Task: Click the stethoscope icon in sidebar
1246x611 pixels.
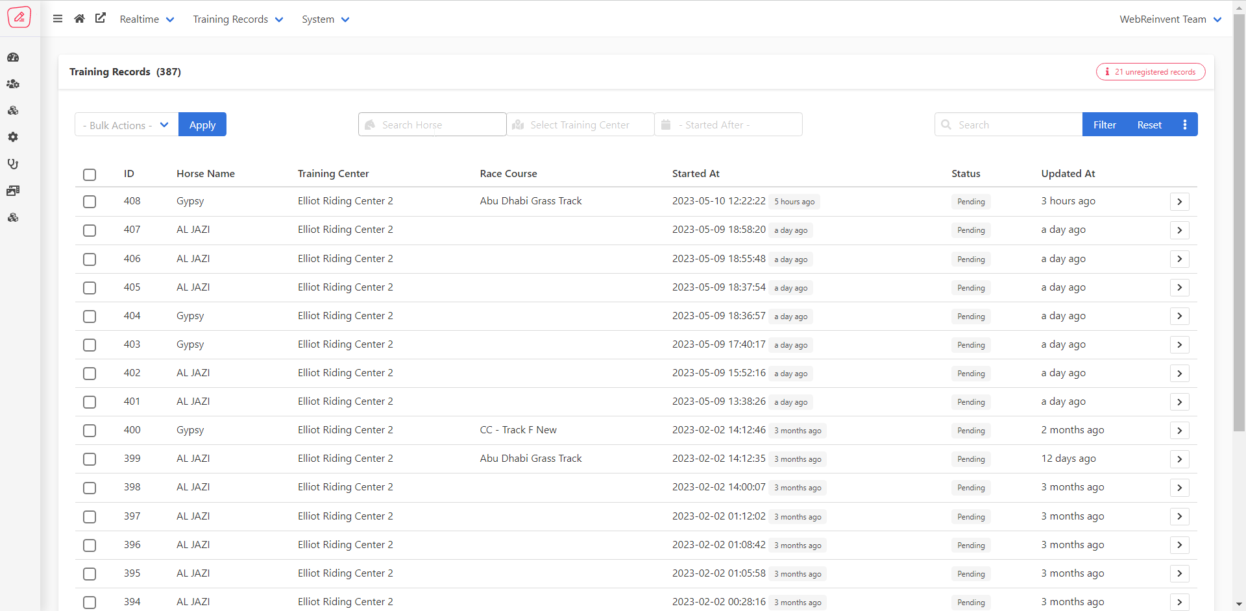Action: [x=13, y=164]
